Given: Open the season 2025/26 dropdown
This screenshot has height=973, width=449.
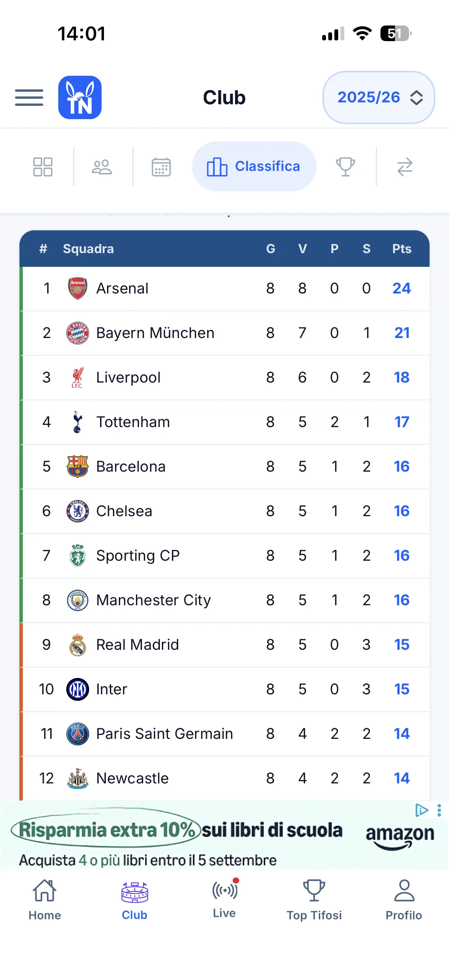Looking at the screenshot, I should pyautogui.click(x=379, y=97).
